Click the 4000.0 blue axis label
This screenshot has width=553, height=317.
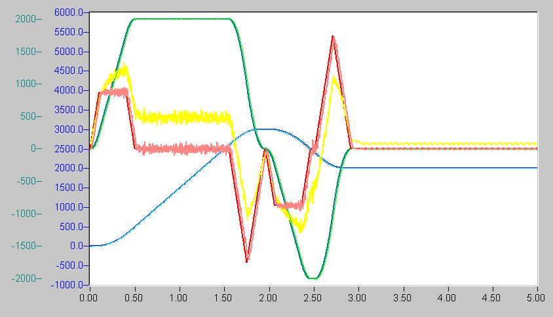68,90
